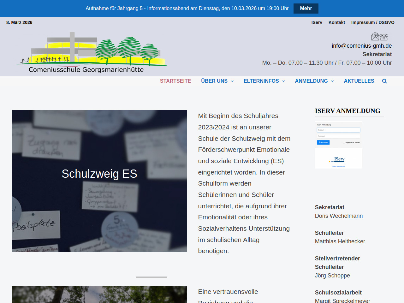Open the Impressum / DSGVO link
Viewport: 404px width, 303px height.
click(373, 22)
